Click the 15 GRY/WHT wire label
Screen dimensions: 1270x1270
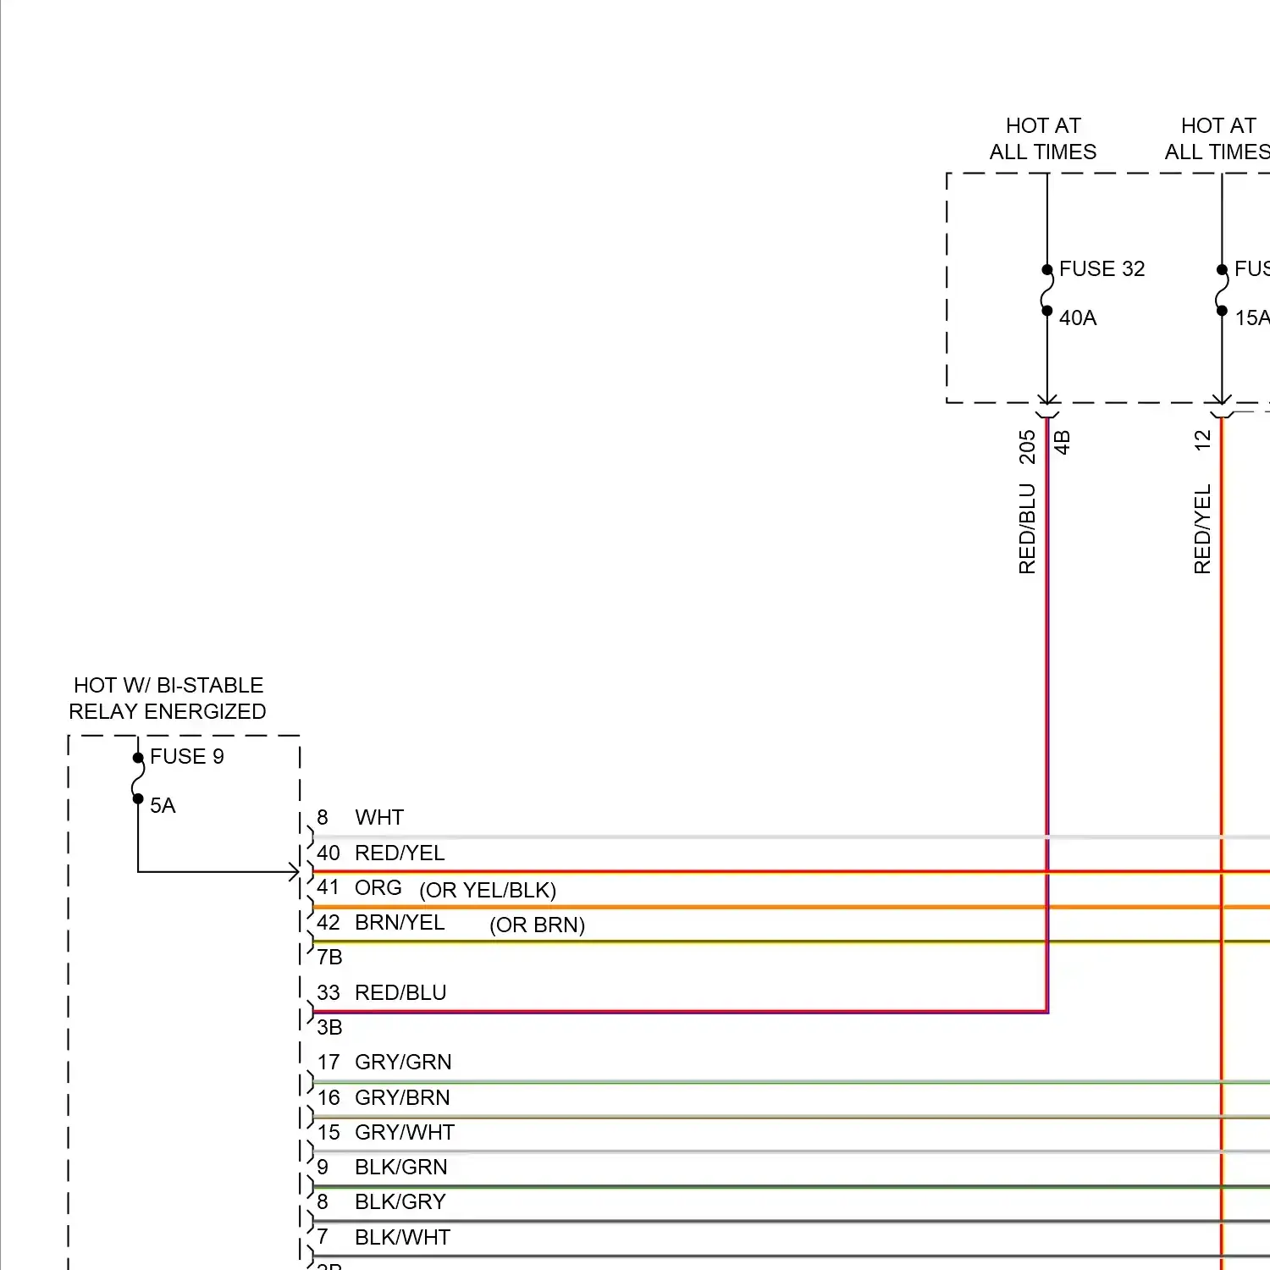click(x=385, y=1132)
